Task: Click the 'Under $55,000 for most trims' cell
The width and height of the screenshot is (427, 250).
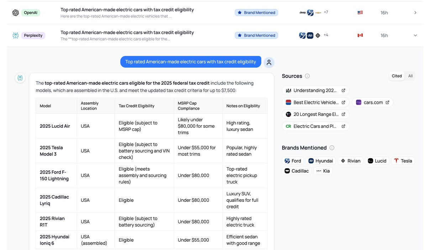Action: click(x=198, y=151)
